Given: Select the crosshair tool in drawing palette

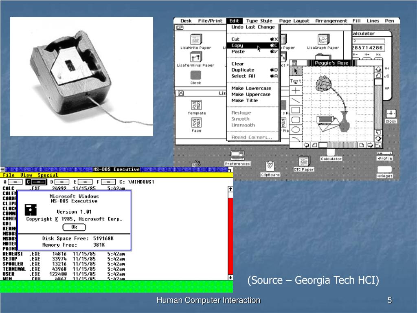Looking at the screenshot, I should 296,90.
